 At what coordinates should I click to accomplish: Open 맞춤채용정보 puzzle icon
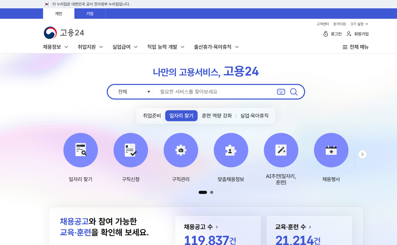point(231,150)
